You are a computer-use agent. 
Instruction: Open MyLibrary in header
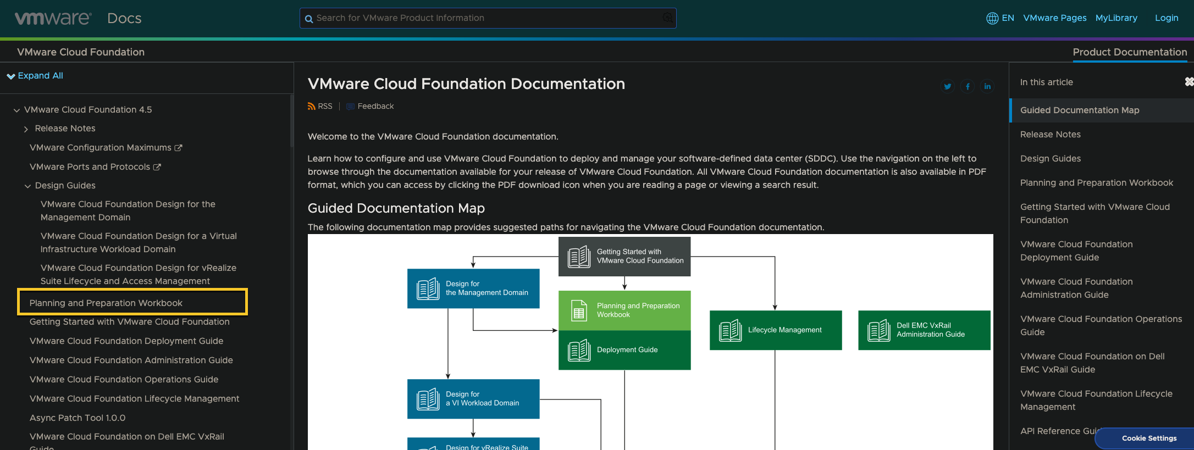point(1116,18)
